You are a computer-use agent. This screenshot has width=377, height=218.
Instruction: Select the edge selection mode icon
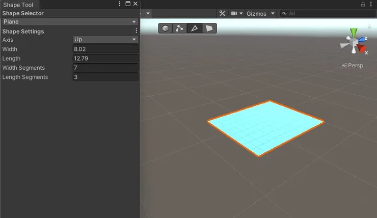pyautogui.click(x=194, y=29)
